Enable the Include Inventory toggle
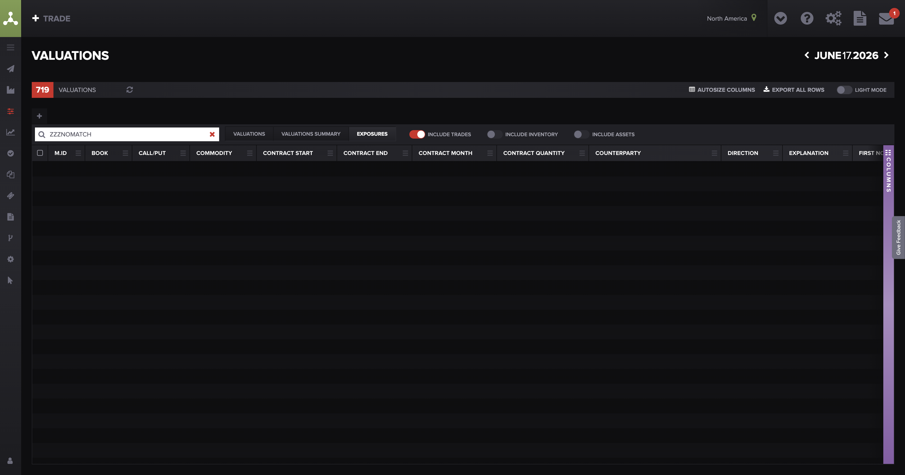Image resolution: width=905 pixels, height=475 pixels. click(494, 134)
